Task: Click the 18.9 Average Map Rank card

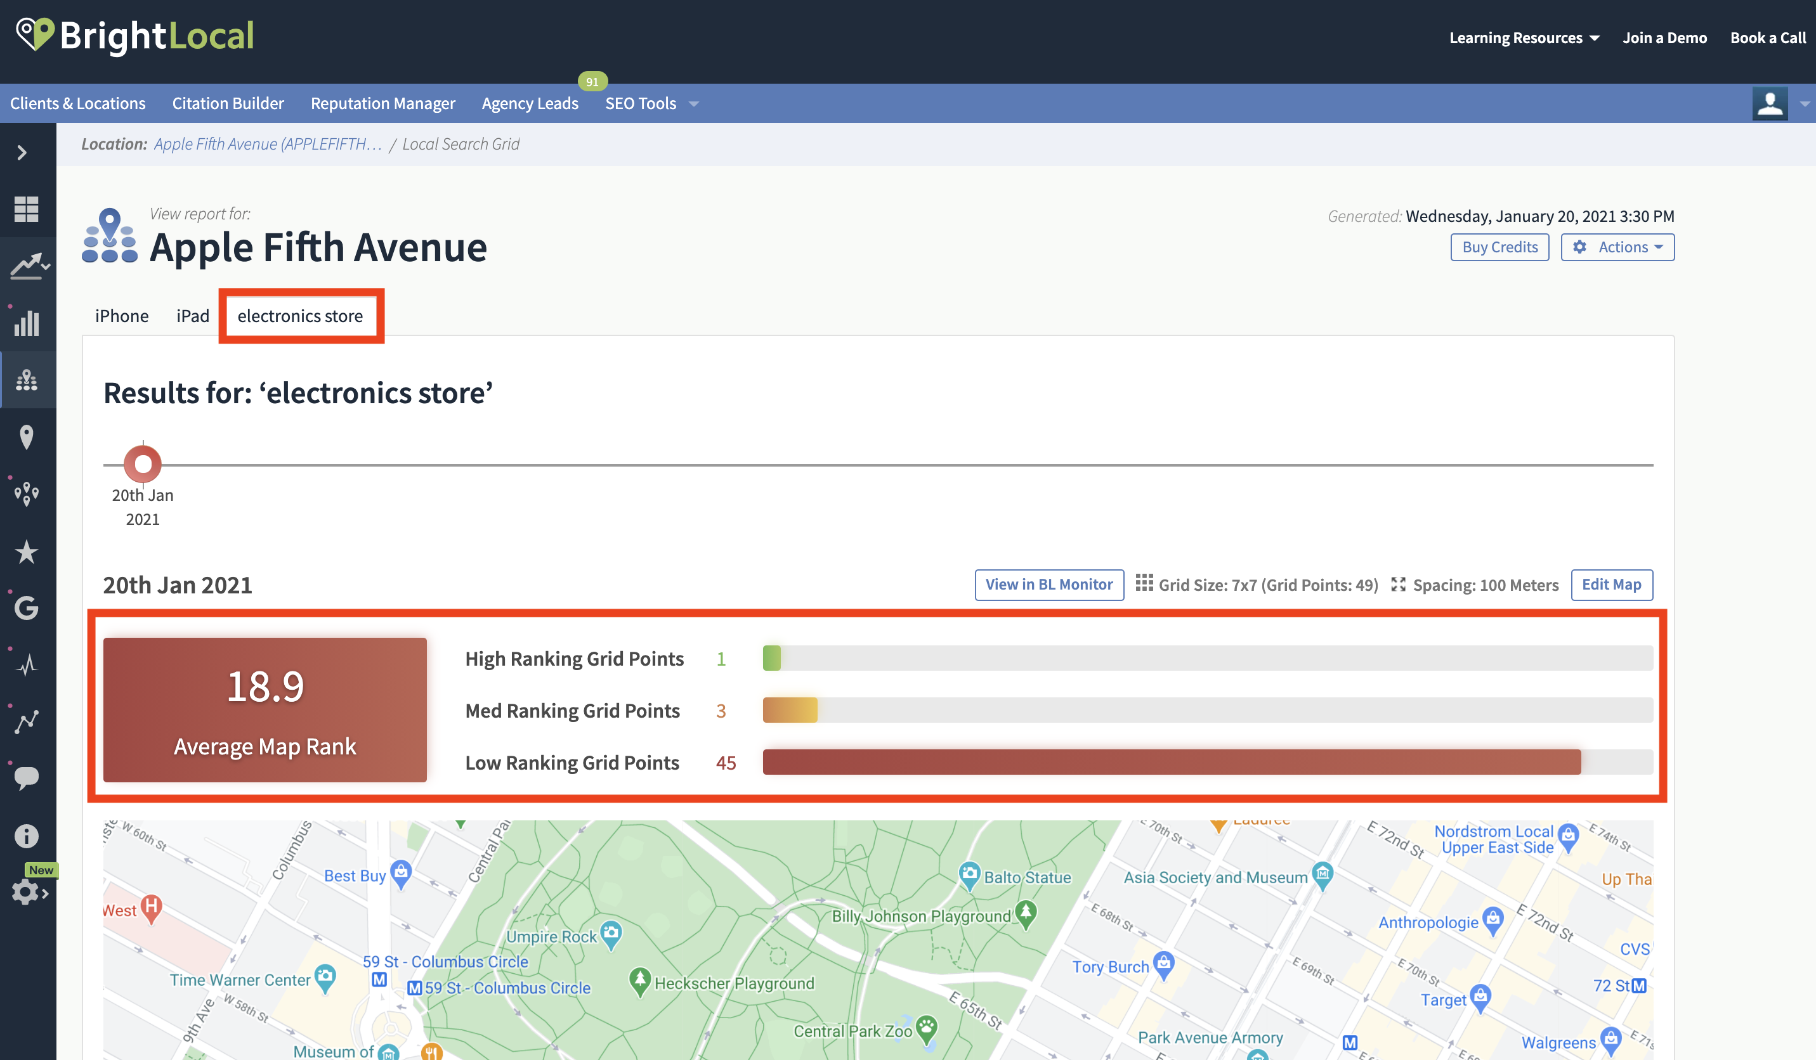Action: tap(265, 709)
